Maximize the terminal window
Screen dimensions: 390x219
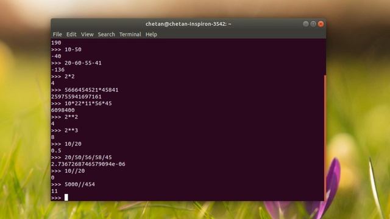click(313, 24)
